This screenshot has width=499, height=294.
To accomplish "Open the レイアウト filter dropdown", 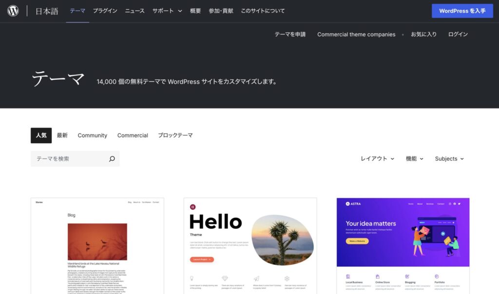I will [x=378, y=159].
